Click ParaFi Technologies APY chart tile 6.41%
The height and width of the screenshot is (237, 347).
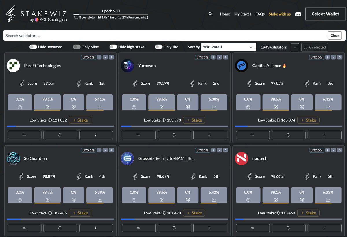pos(100,102)
